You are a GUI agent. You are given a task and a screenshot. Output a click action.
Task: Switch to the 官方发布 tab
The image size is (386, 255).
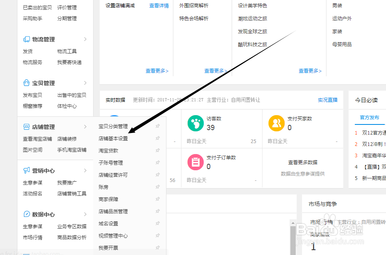pos(369,118)
